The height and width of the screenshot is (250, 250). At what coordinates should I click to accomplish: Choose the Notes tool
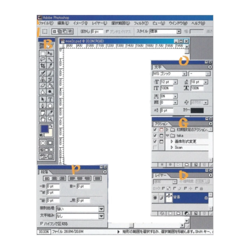pos(43,113)
